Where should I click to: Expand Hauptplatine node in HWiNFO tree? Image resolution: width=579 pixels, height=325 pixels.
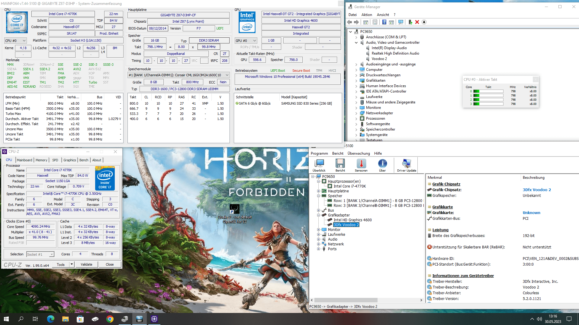point(318,191)
